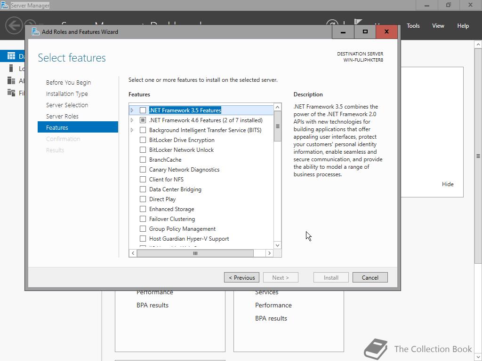The image size is (482, 361).
Task: Open the Tools menu
Action: [413, 26]
